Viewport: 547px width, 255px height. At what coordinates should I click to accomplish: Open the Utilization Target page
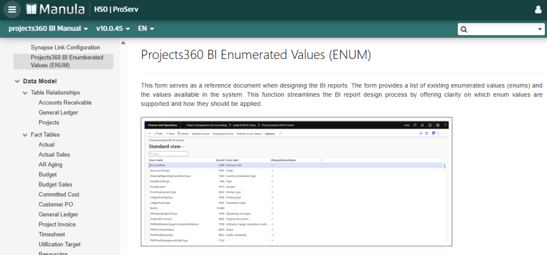[x=60, y=245]
